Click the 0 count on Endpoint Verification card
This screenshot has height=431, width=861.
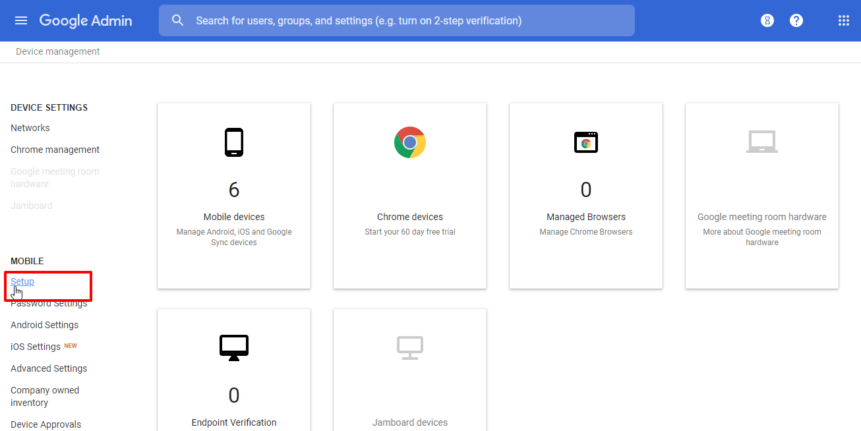pyautogui.click(x=234, y=395)
